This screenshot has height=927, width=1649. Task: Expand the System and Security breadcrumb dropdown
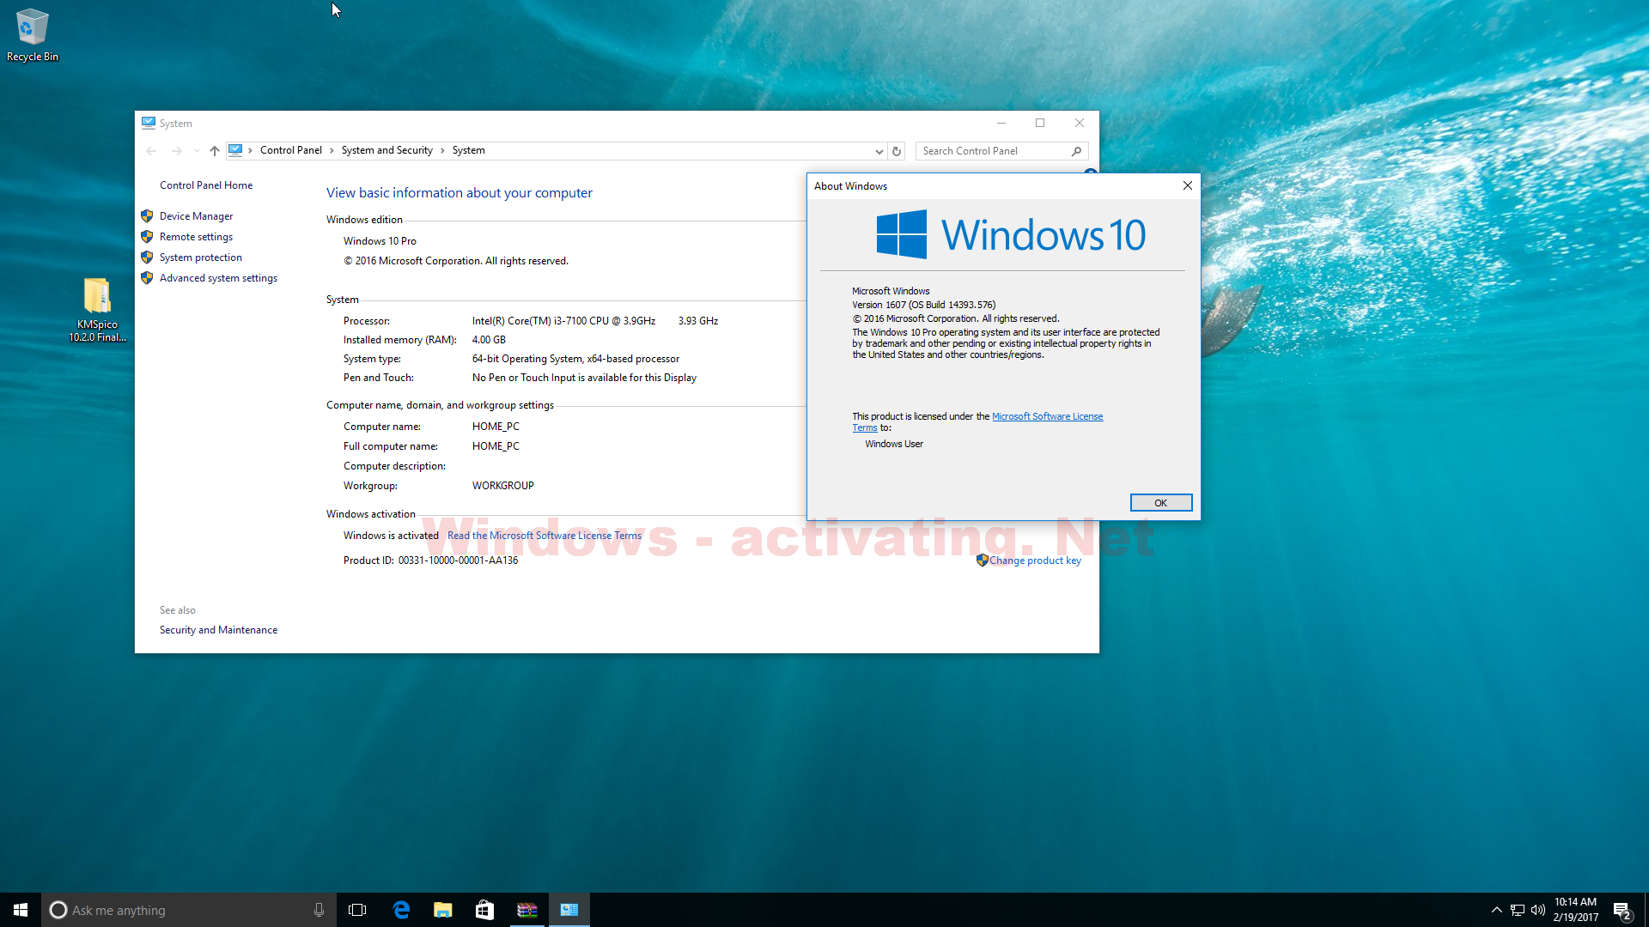(441, 150)
